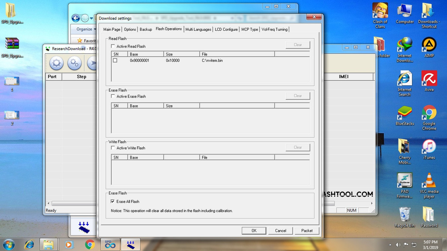Image resolution: width=447 pixels, height=251 pixels.
Task: Click IMEI column header in ResearchDownload
Action: (344, 77)
